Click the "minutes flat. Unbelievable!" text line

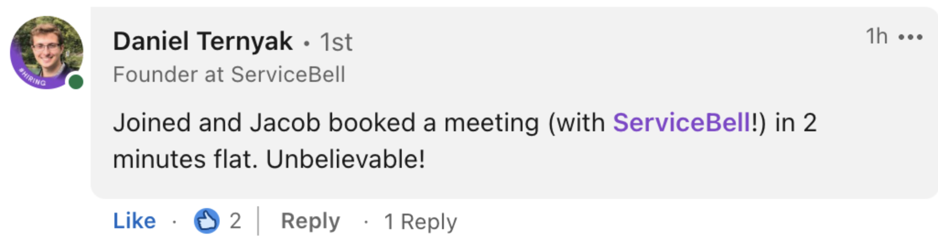coord(269,159)
